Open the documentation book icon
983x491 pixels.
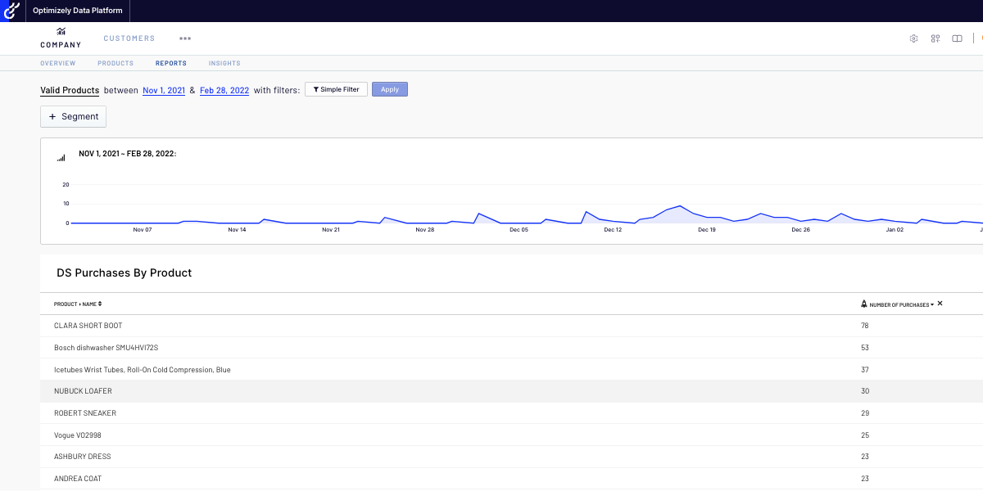(x=956, y=38)
